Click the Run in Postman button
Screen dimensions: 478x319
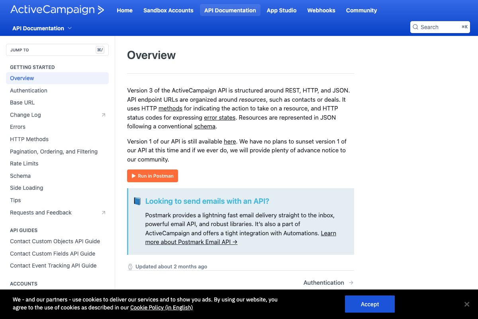click(x=153, y=176)
